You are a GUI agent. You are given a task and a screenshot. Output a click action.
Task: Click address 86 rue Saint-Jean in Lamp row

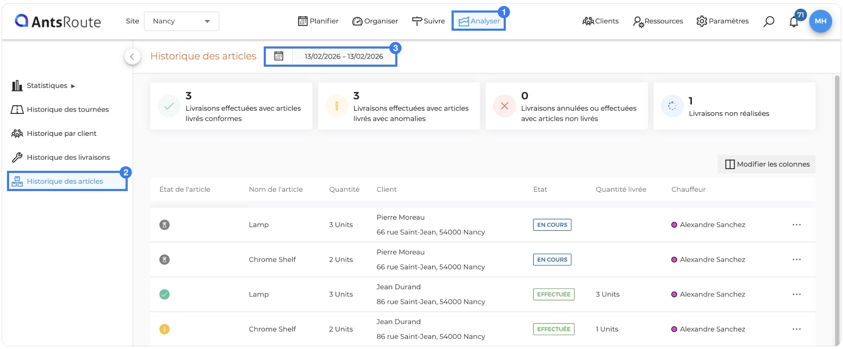(x=431, y=302)
